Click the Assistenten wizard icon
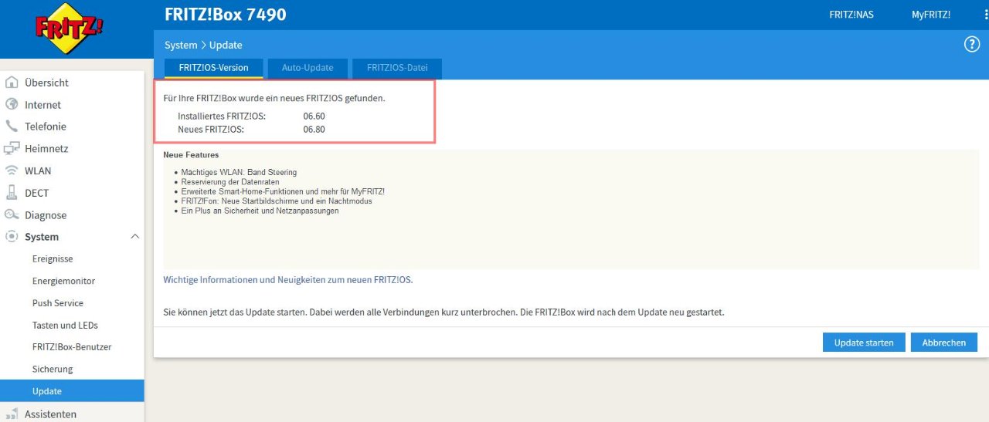The height and width of the screenshot is (422, 989). [x=12, y=414]
